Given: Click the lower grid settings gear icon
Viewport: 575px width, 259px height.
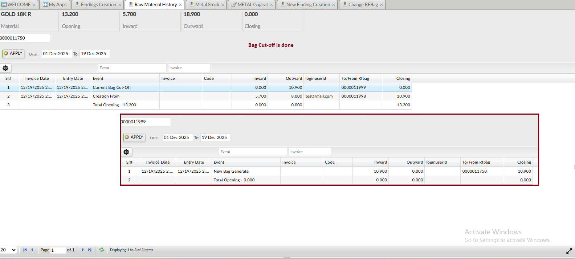Looking at the screenshot, I should pos(126,152).
